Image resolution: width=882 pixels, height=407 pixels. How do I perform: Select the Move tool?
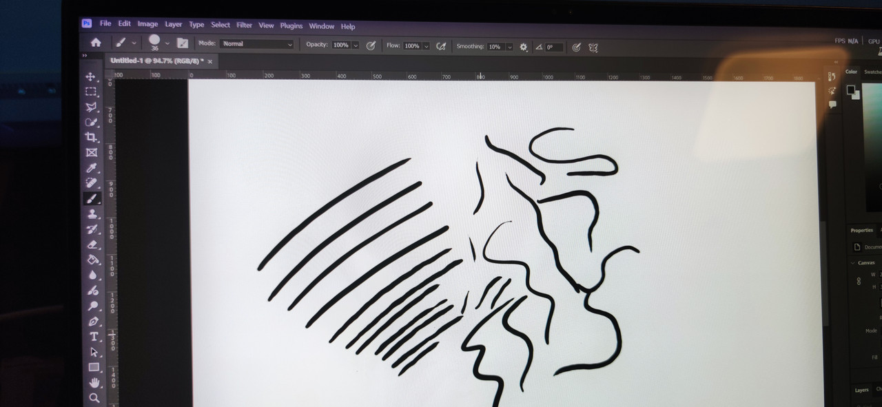[x=90, y=76]
